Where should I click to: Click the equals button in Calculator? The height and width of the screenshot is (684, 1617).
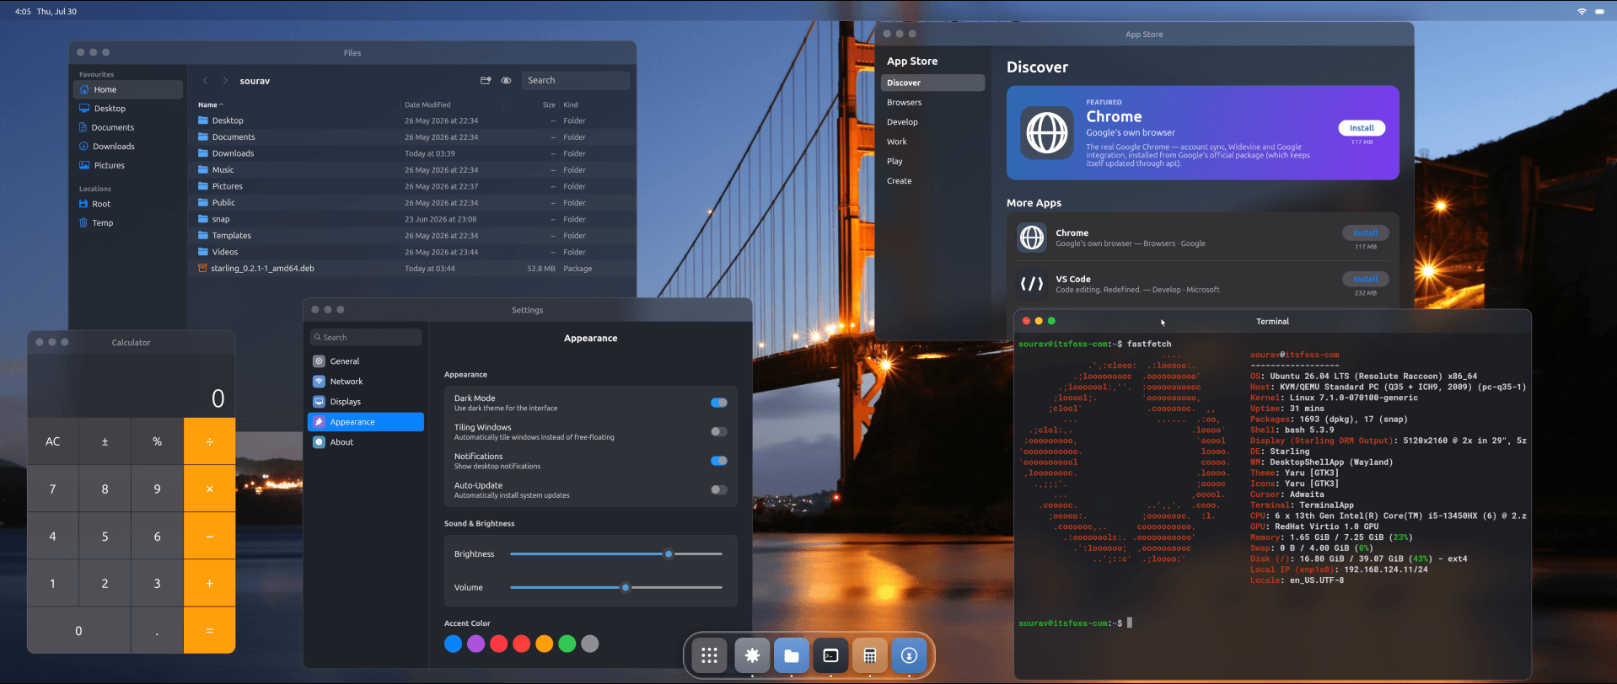pos(209,630)
